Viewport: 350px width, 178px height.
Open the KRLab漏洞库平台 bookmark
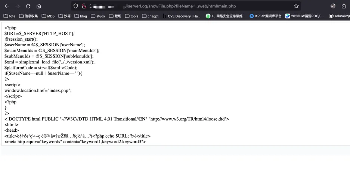point(266,16)
